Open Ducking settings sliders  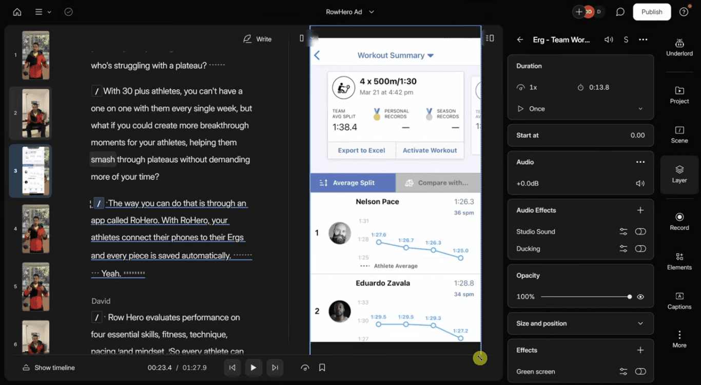[x=624, y=249]
